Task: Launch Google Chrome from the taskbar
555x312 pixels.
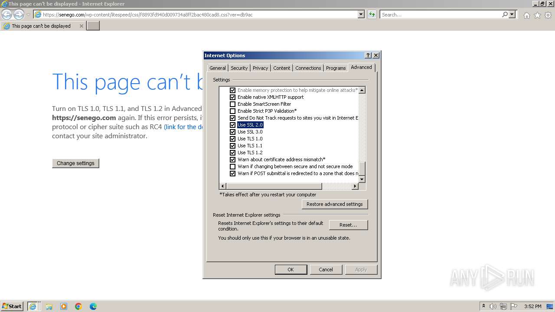Action: (x=78, y=306)
